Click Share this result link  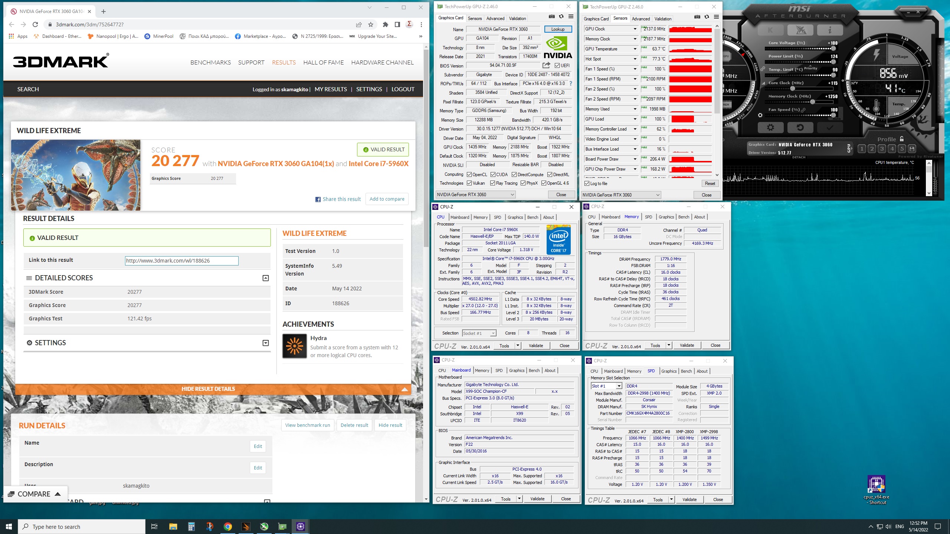(338, 199)
